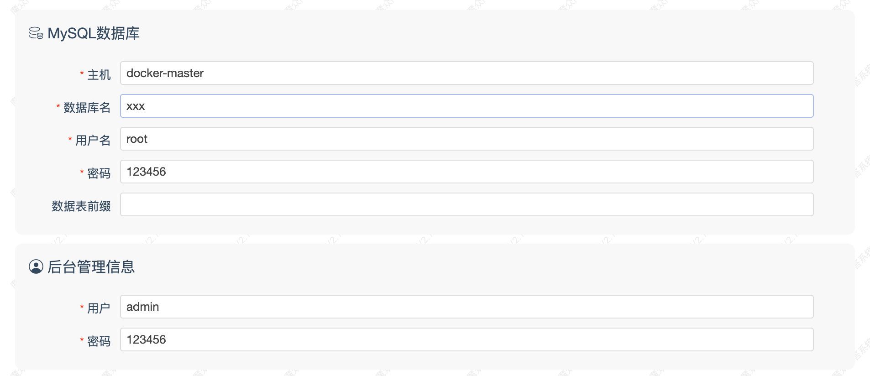Click the red asterisk beside 用户名
Screen dimensions: 870x376
click(x=70, y=139)
